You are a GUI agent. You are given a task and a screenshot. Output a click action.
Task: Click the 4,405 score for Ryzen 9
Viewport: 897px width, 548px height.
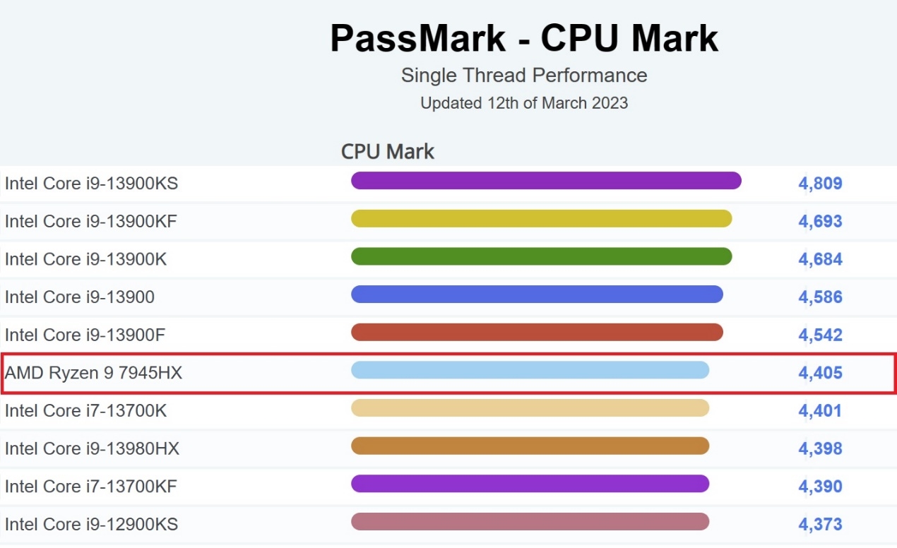(x=820, y=373)
